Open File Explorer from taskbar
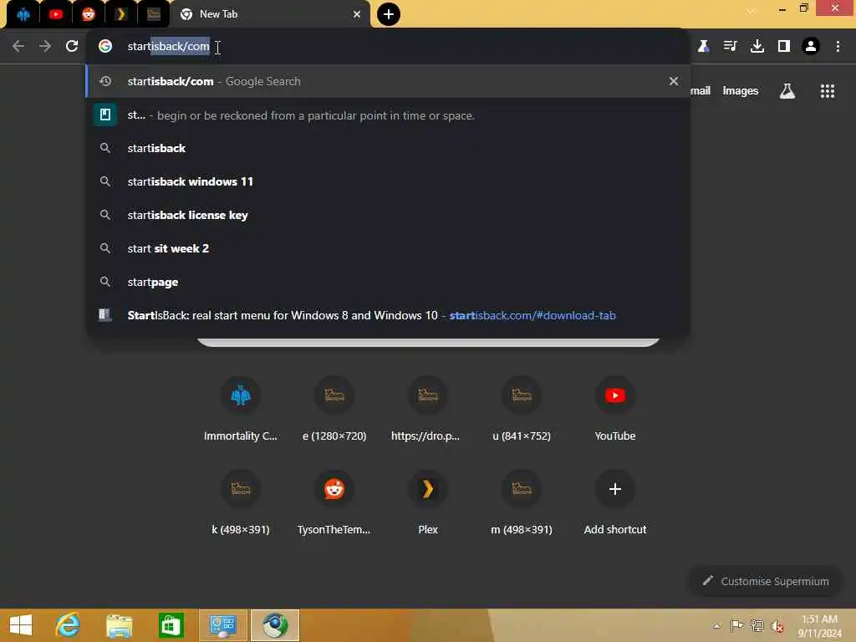856x642 pixels. click(x=120, y=625)
